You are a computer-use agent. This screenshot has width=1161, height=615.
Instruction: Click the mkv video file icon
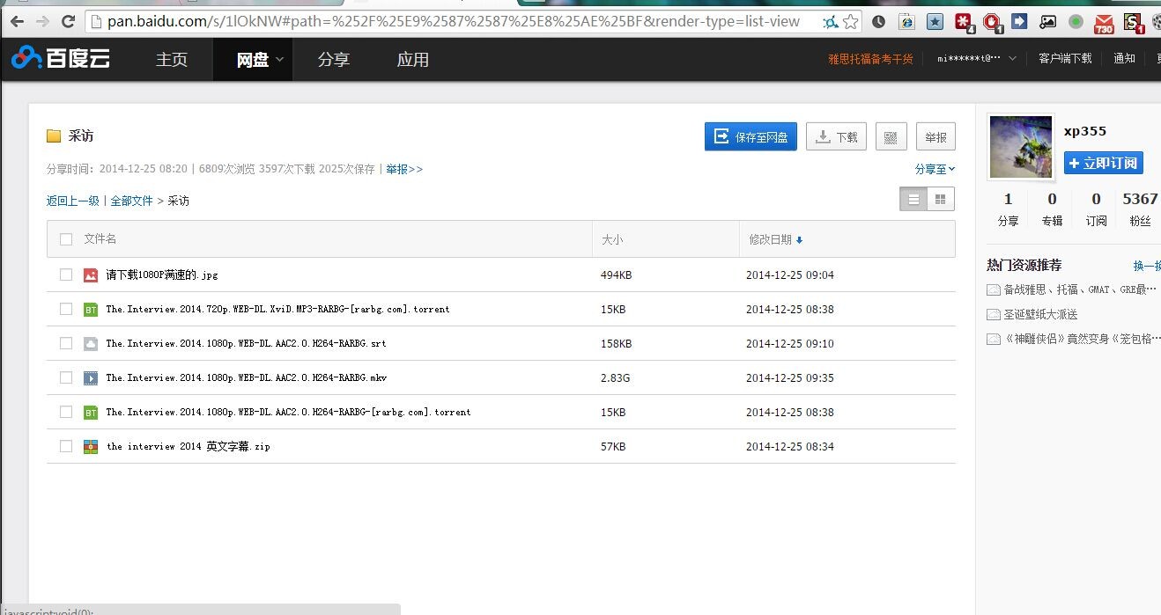[x=90, y=377]
